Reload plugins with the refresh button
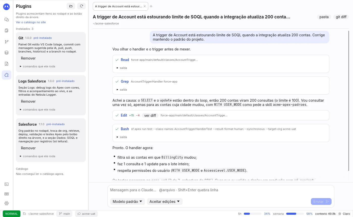 (x=81, y=6)
